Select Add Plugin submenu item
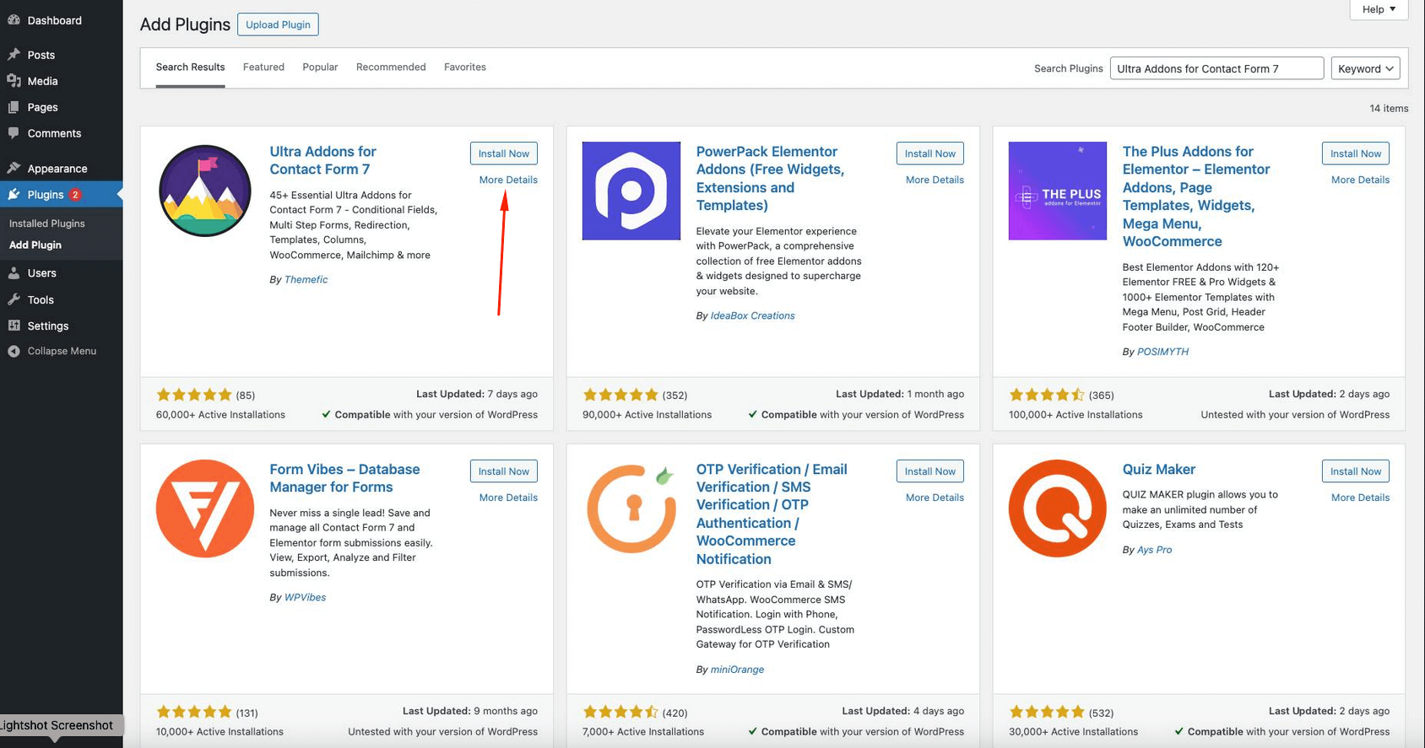 35,245
